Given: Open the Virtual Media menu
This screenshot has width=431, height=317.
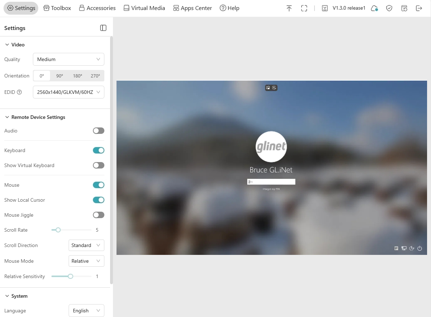Looking at the screenshot, I should [x=144, y=8].
